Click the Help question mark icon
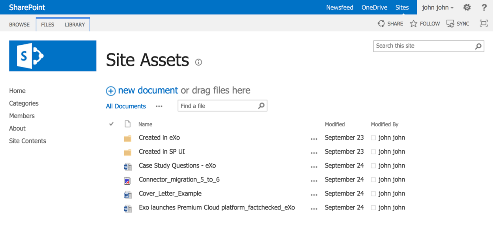This screenshot has width=493, height=227. [x=484, y=7]
